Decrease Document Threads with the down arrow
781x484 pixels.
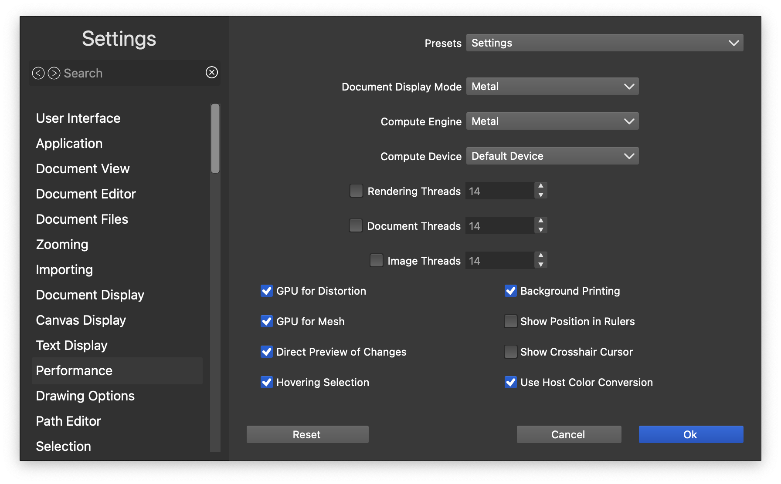click(x=540, y=230)
